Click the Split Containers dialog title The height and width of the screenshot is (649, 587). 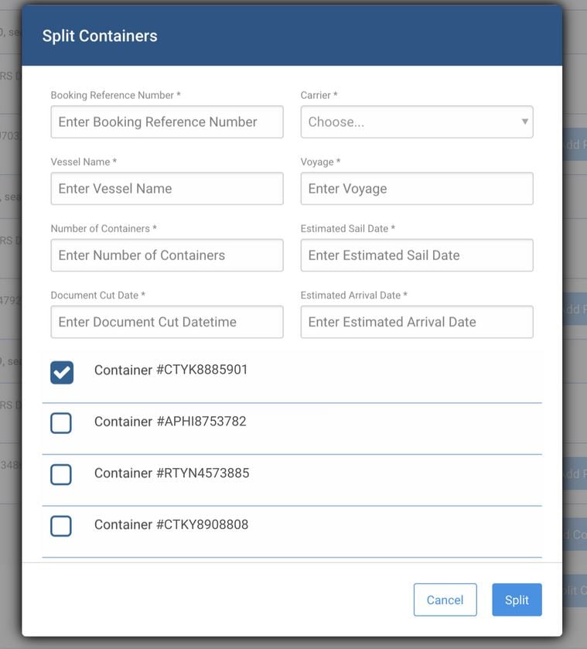tap(100, 36)
